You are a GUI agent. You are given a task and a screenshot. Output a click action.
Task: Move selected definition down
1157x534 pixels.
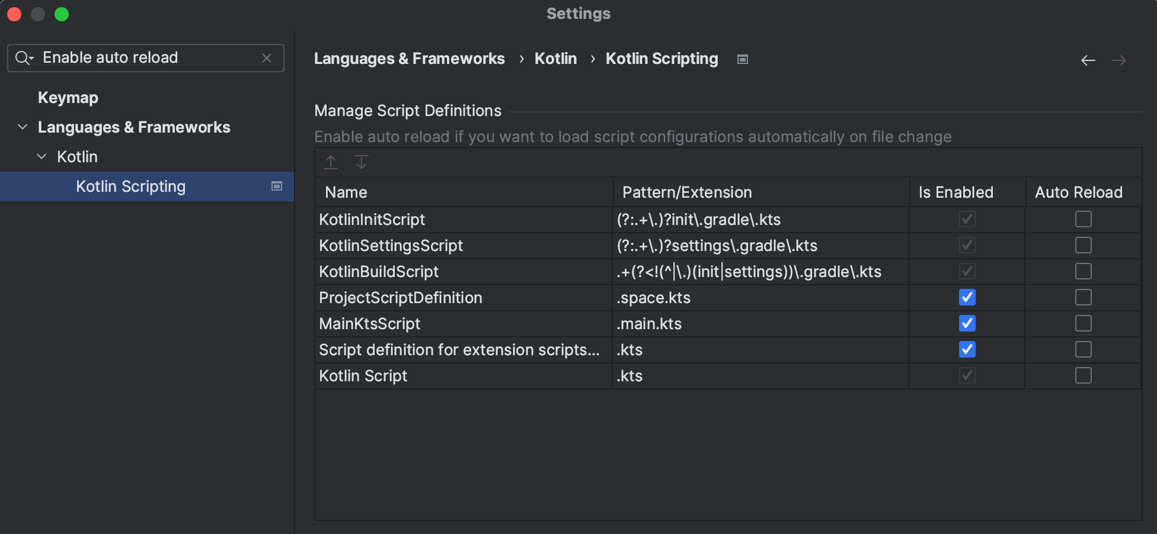[362, 162]
